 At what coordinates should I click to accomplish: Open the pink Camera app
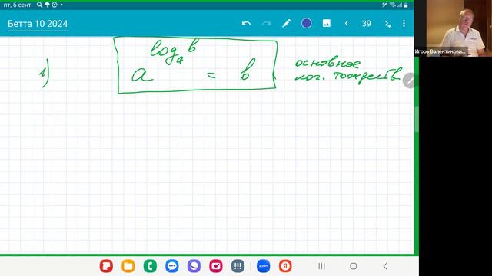point(216,266)
